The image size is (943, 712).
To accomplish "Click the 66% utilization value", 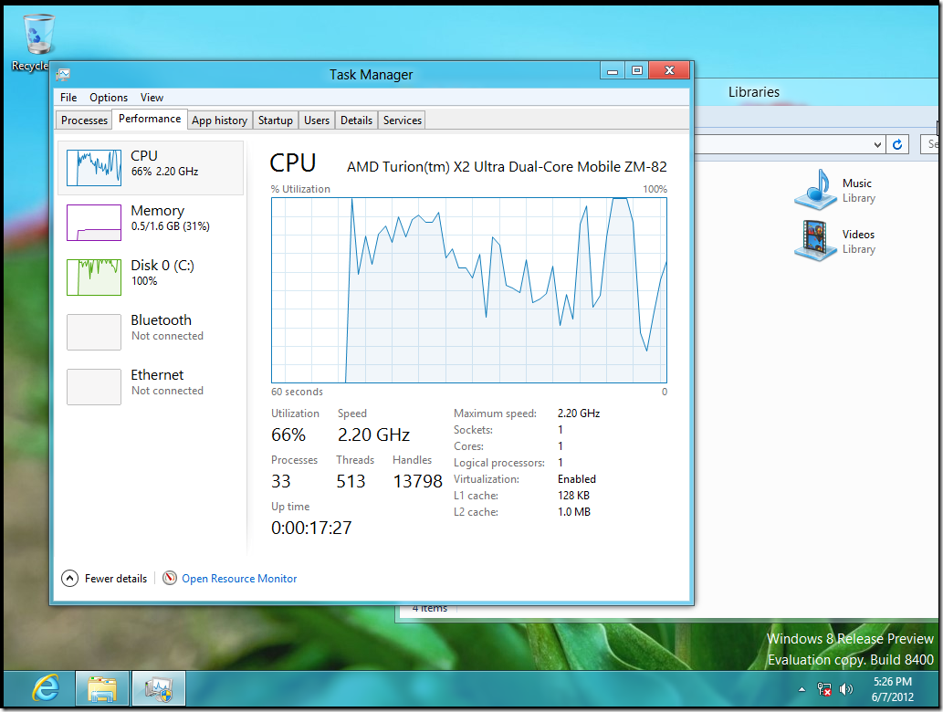I will pyautogui.click(x=288, y=435).
